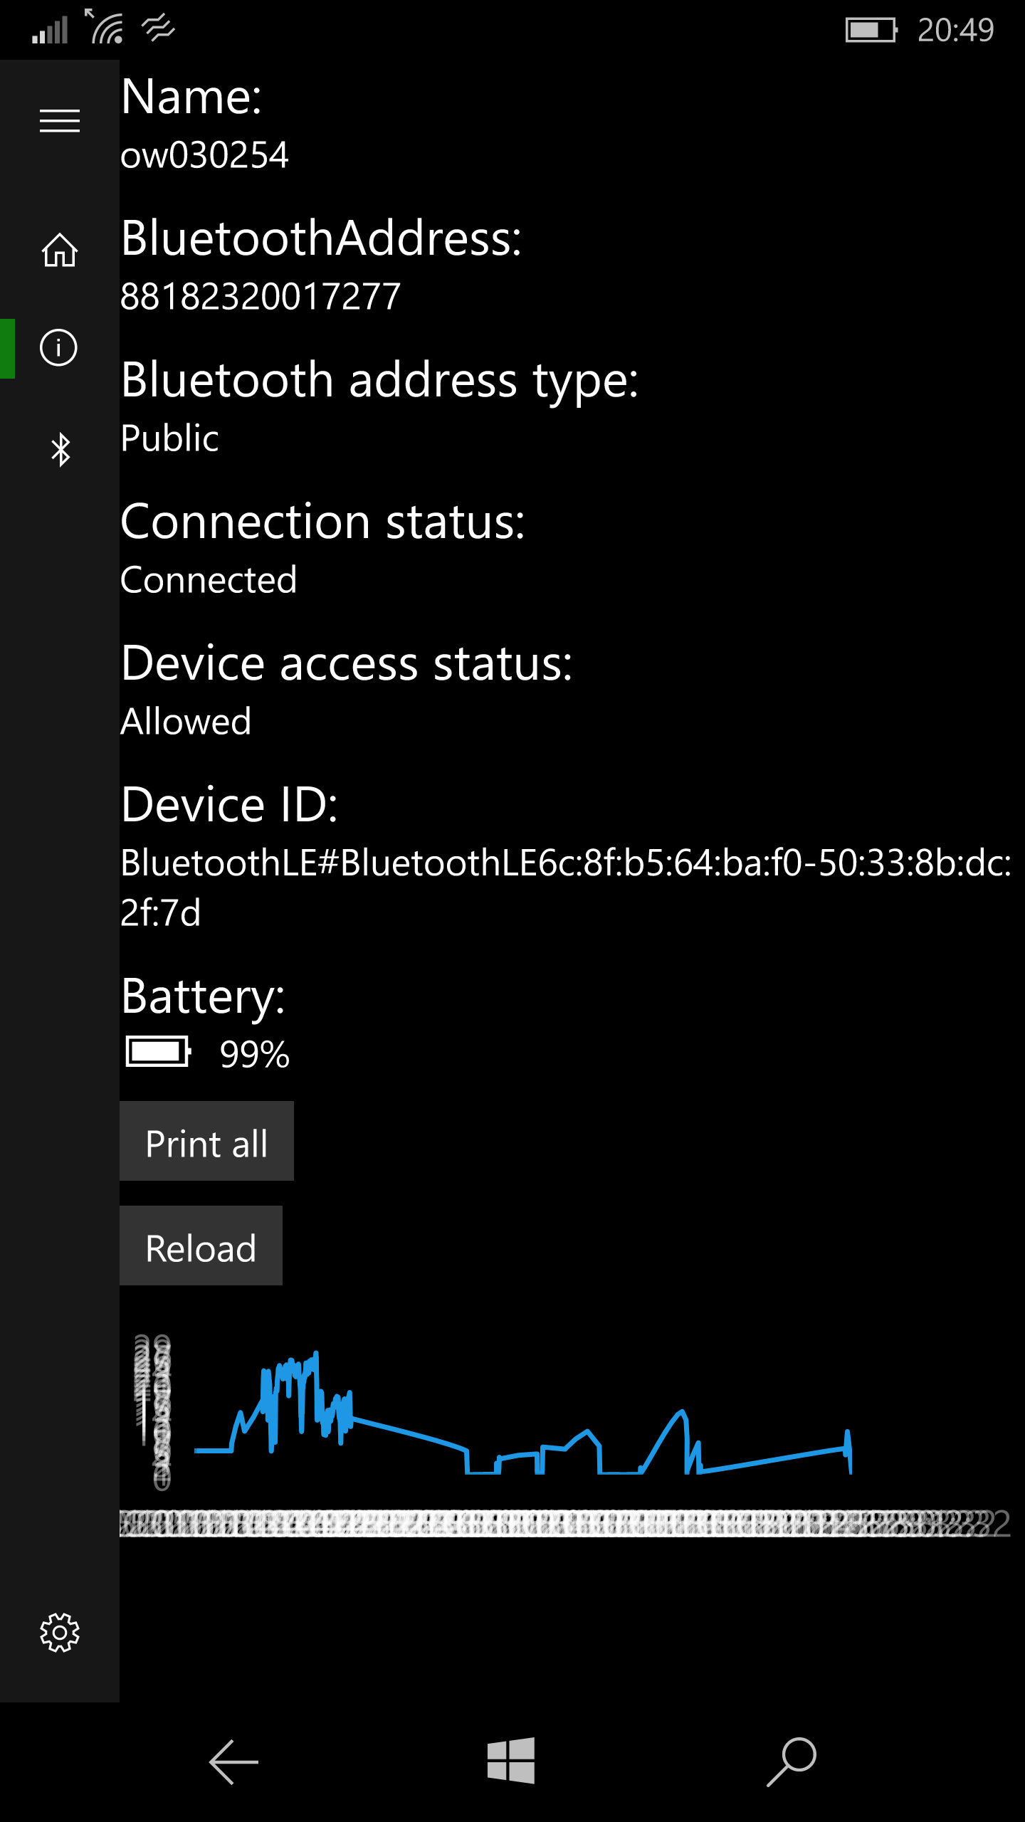Viewport: 1025px width, 1822px height.
Task: Tap the 20:49 clock in status bar
Action: [x=955, y=30]
